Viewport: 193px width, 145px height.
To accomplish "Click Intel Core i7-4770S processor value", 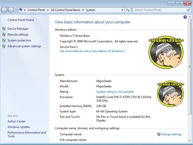I will [x=124, y=99].
